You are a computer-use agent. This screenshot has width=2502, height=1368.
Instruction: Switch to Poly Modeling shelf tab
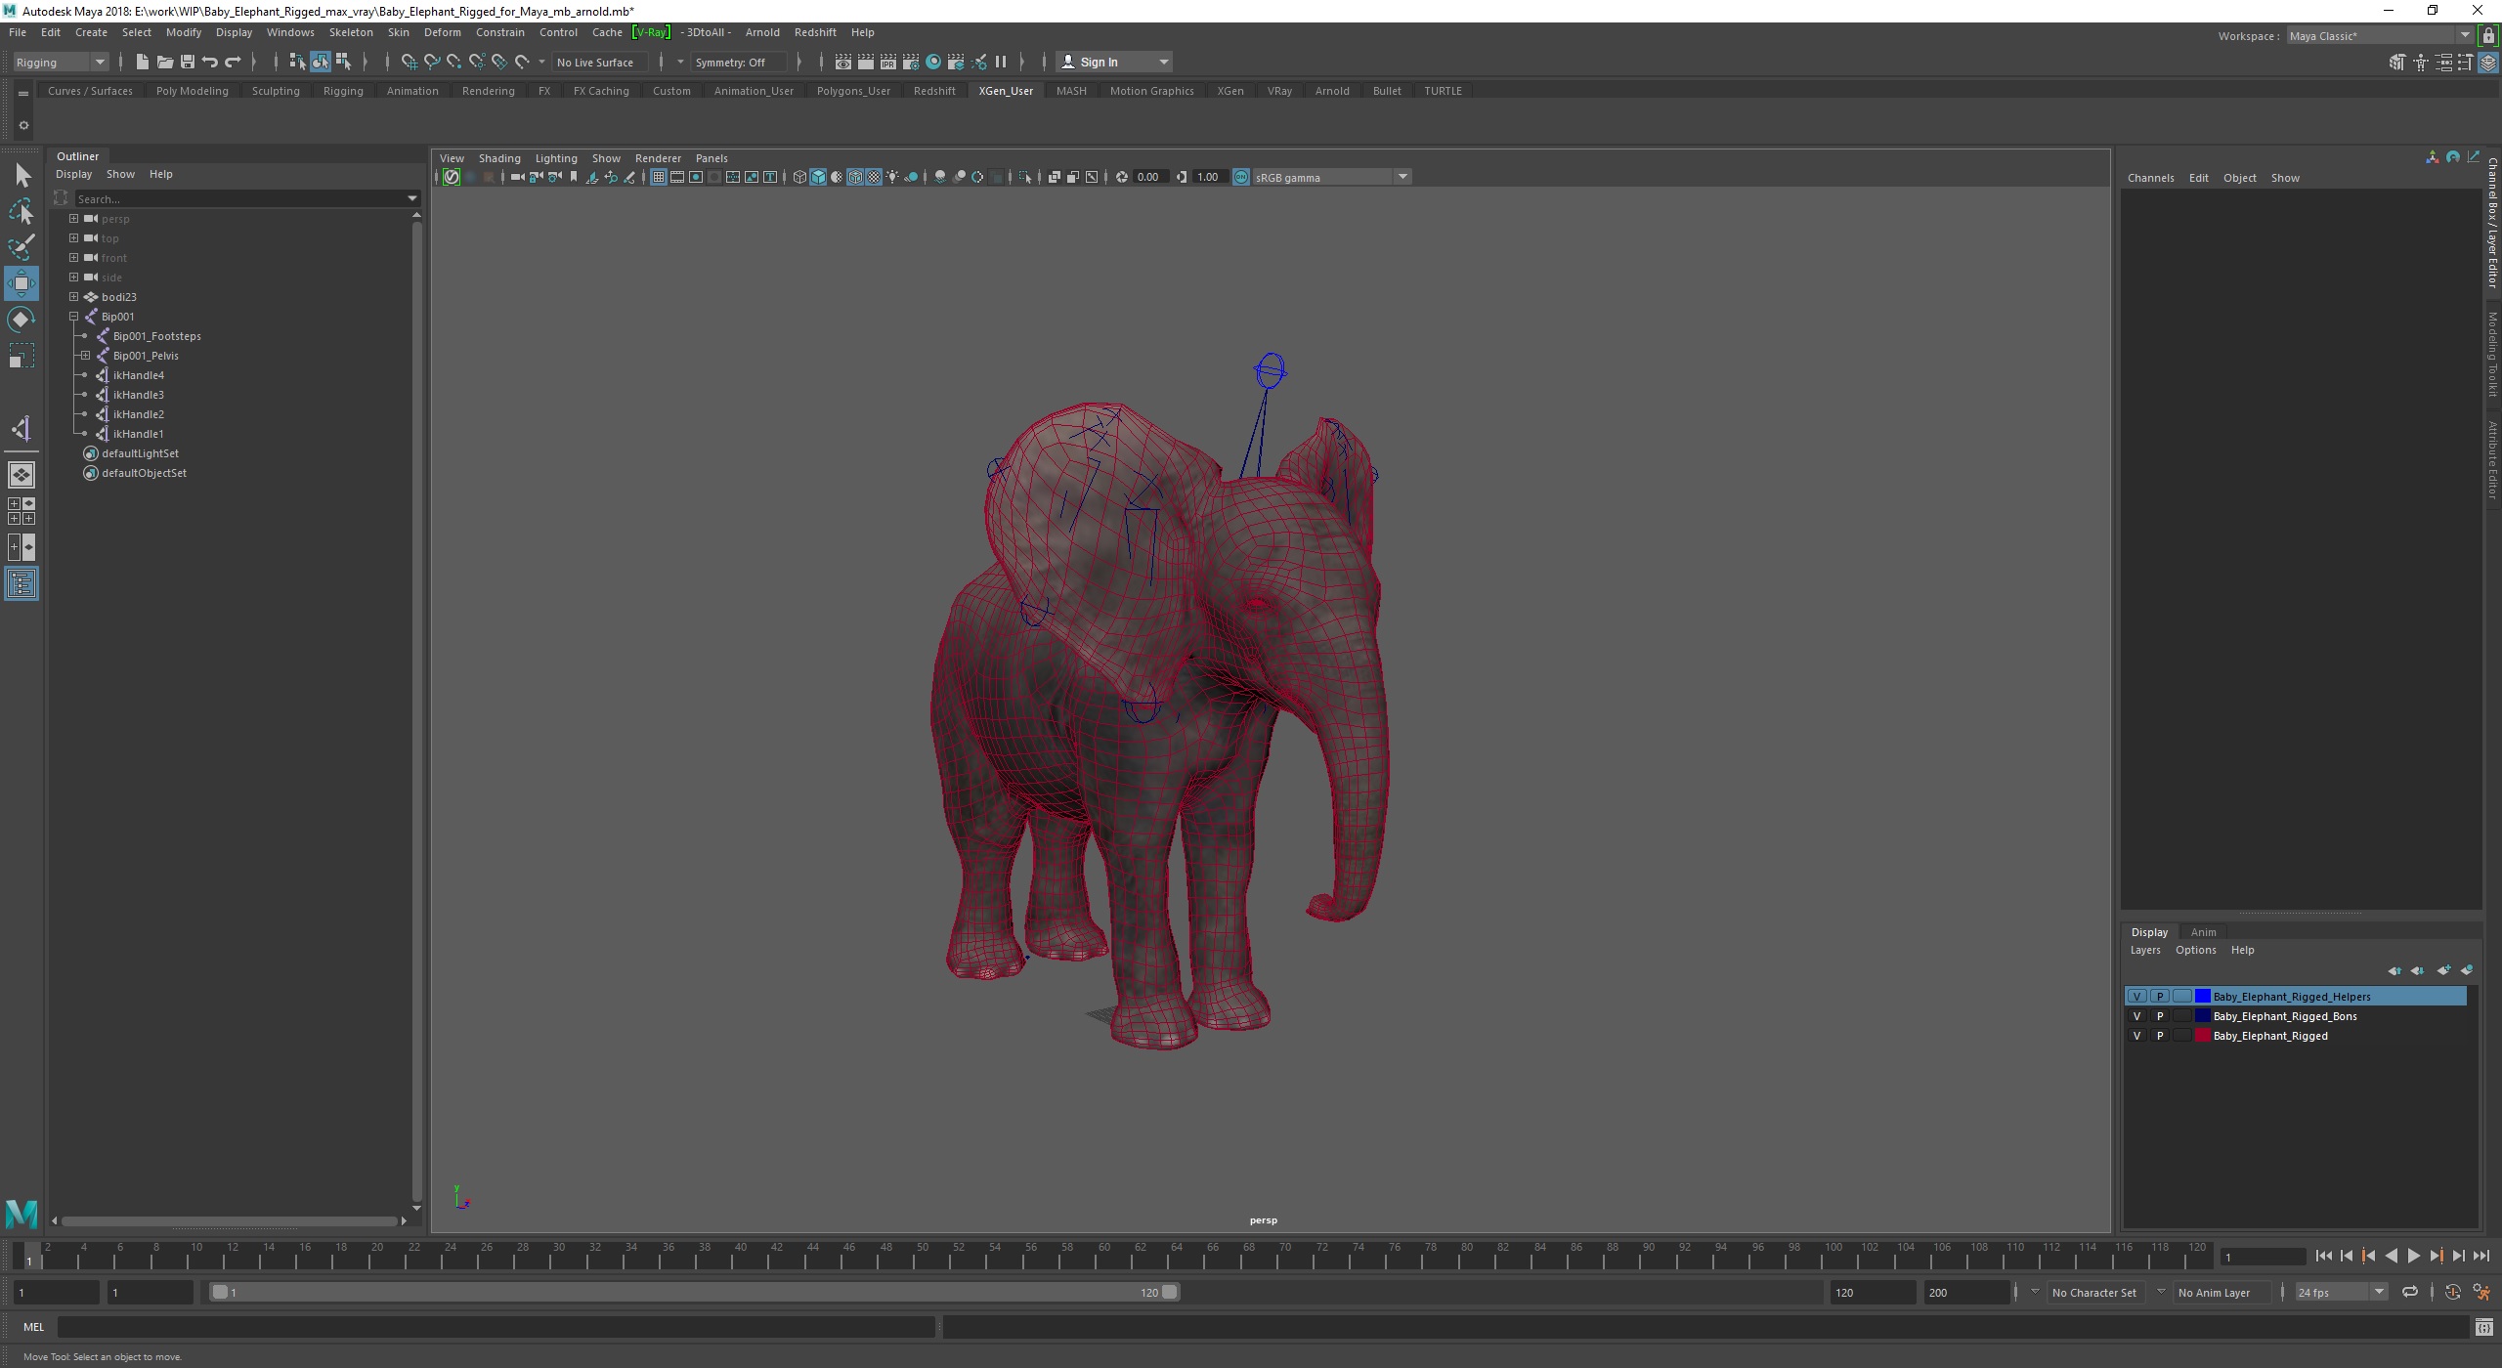192,91
